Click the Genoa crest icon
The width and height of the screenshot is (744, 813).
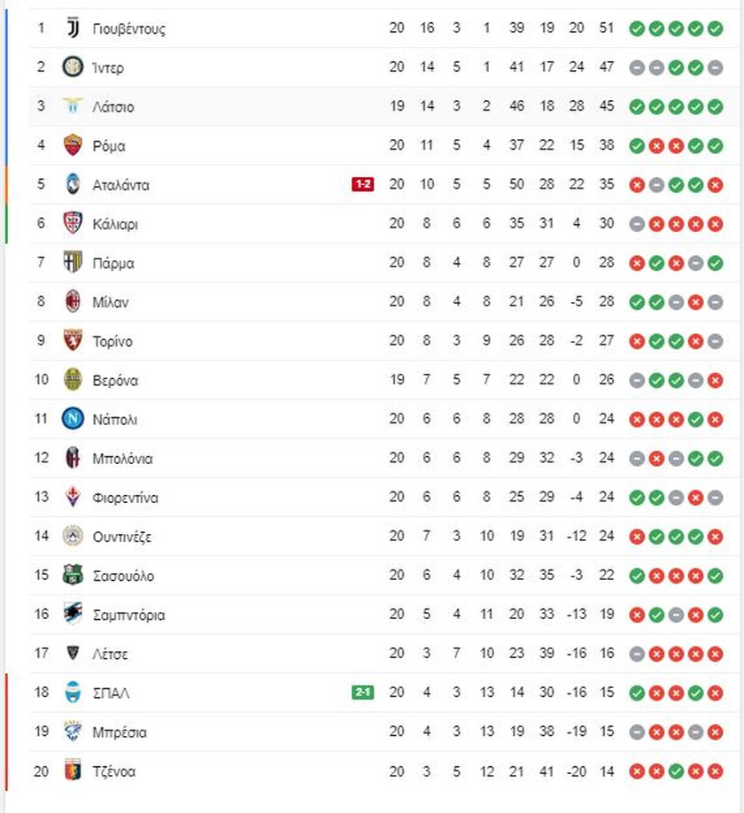pyautogui.click(x=73, y=770)
